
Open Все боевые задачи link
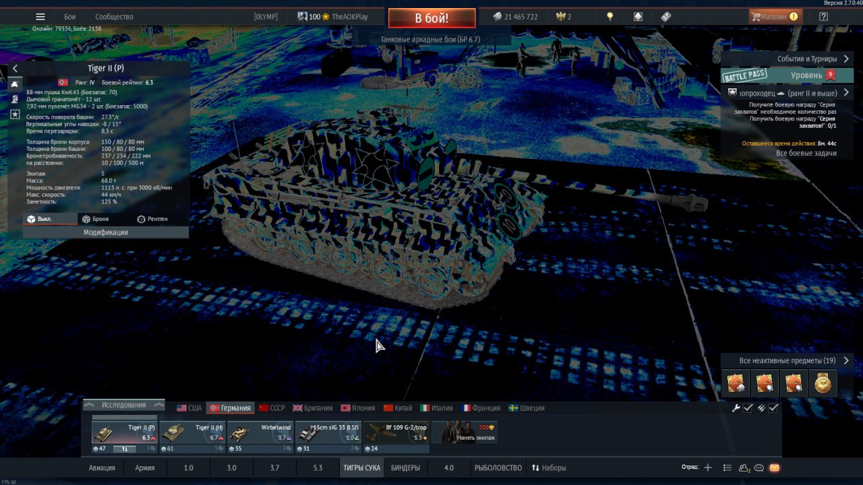806,153
